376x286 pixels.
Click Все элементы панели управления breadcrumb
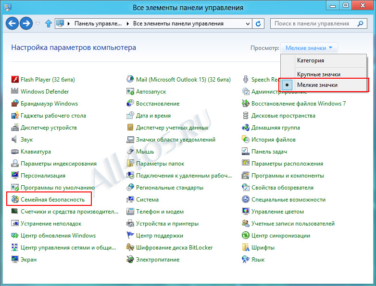178,24
